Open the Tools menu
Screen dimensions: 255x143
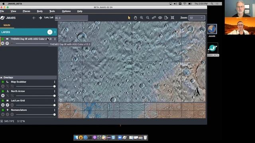pos(52,11)
